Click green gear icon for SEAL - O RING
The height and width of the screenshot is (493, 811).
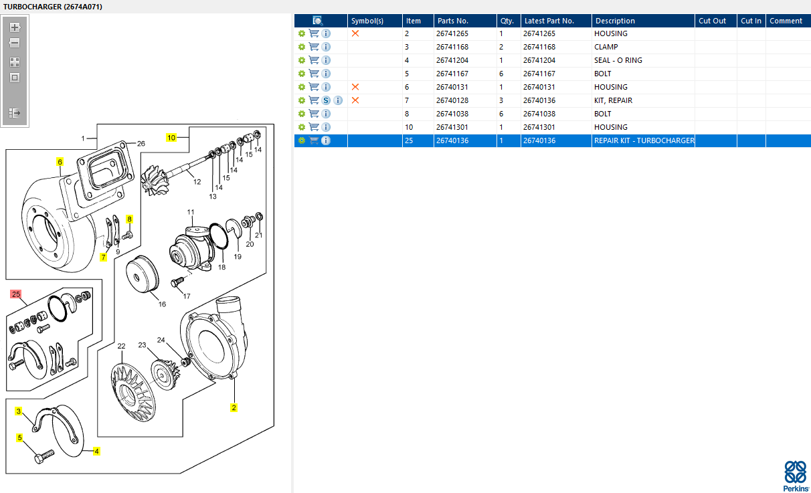point(302,60)
